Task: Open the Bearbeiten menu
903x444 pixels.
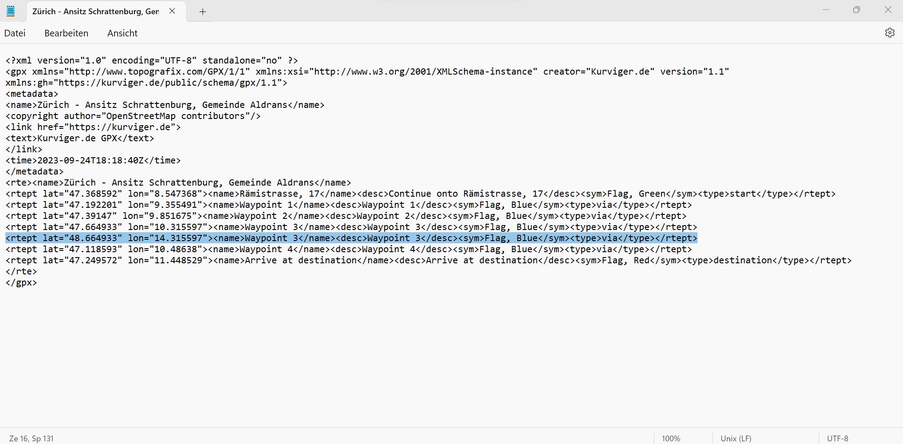Action: click(x=66, y=33)
